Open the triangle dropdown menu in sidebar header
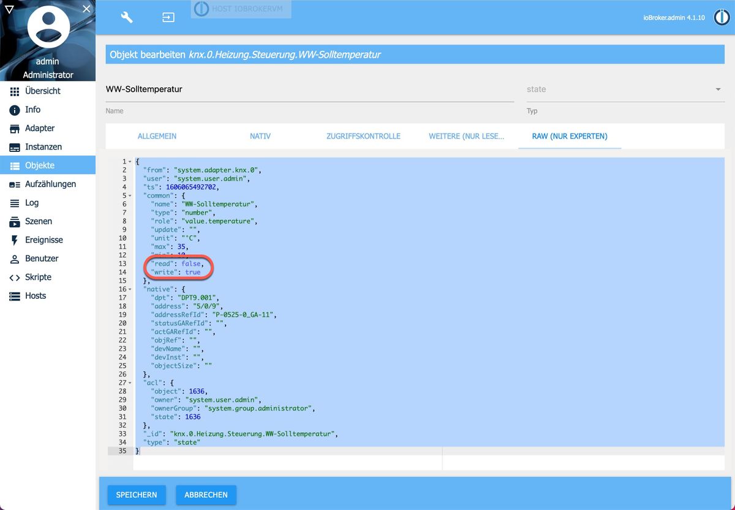This screenshot has width=735, height=510. tap(9, 9)
